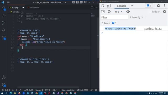This screenshot has height=95, width=168.
Task: Open Windows taskbar search
Action: [6, 93]
